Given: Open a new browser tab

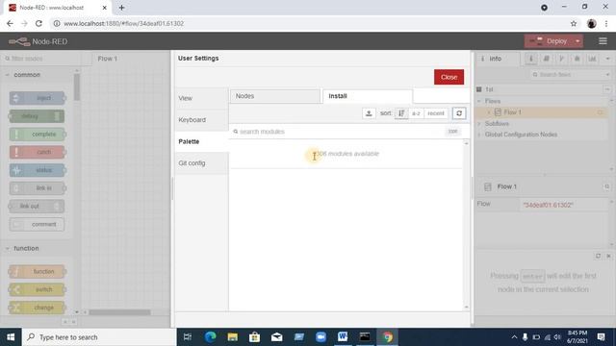Looking at the screenshot, I should 121,8.
